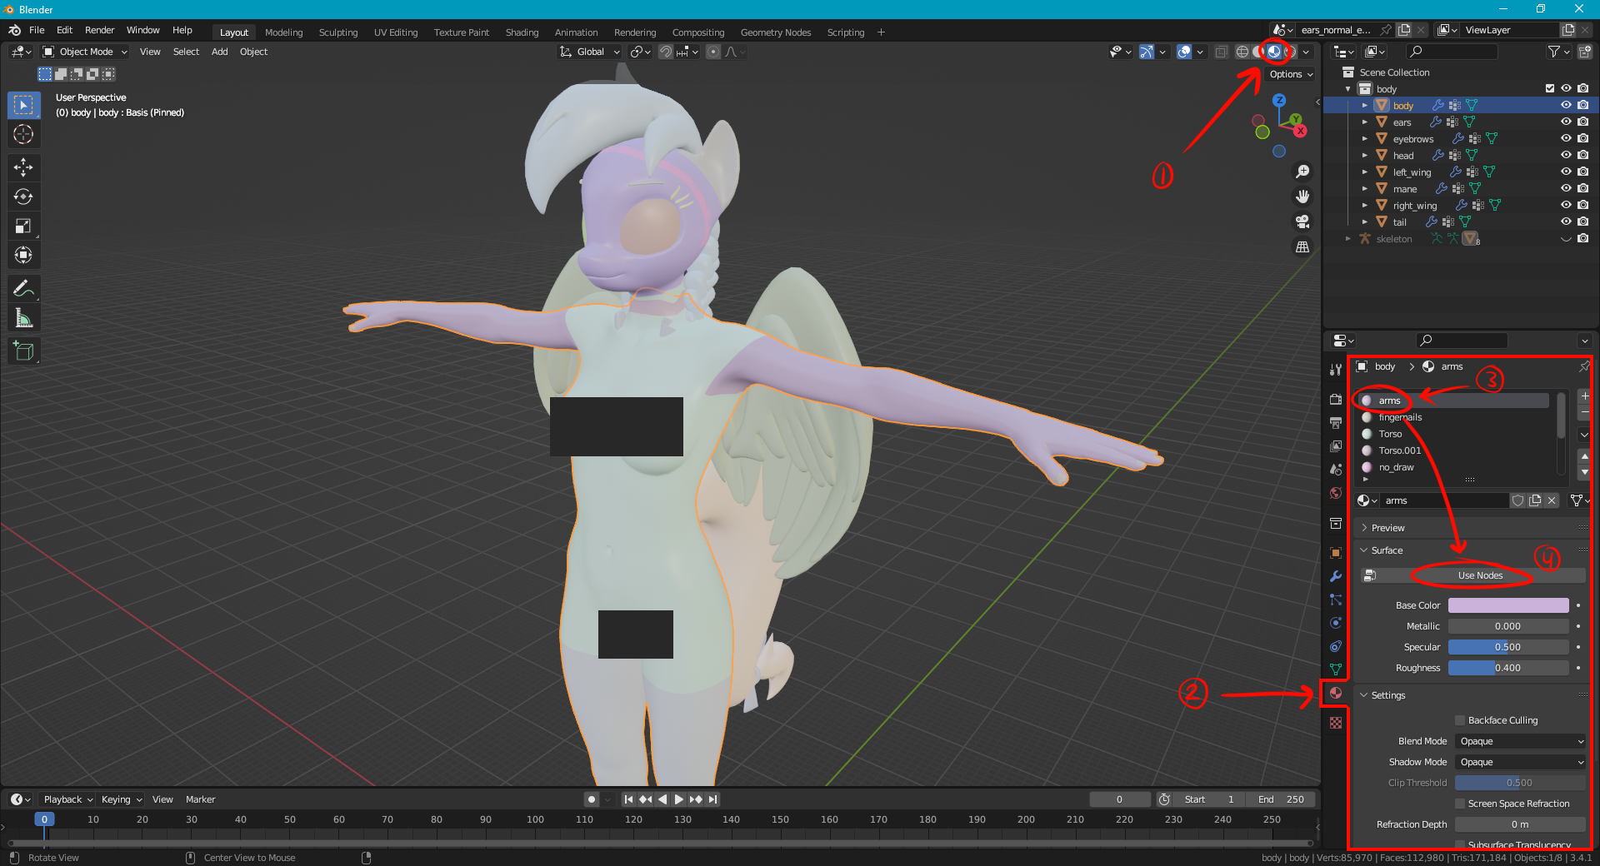Activate the 3D Cursor tool
This screenshot has height=866, width=1600.
tap(23, 134)
